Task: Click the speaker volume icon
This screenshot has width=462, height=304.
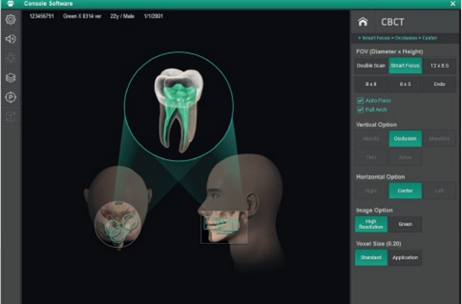Action: pos(11,39)
